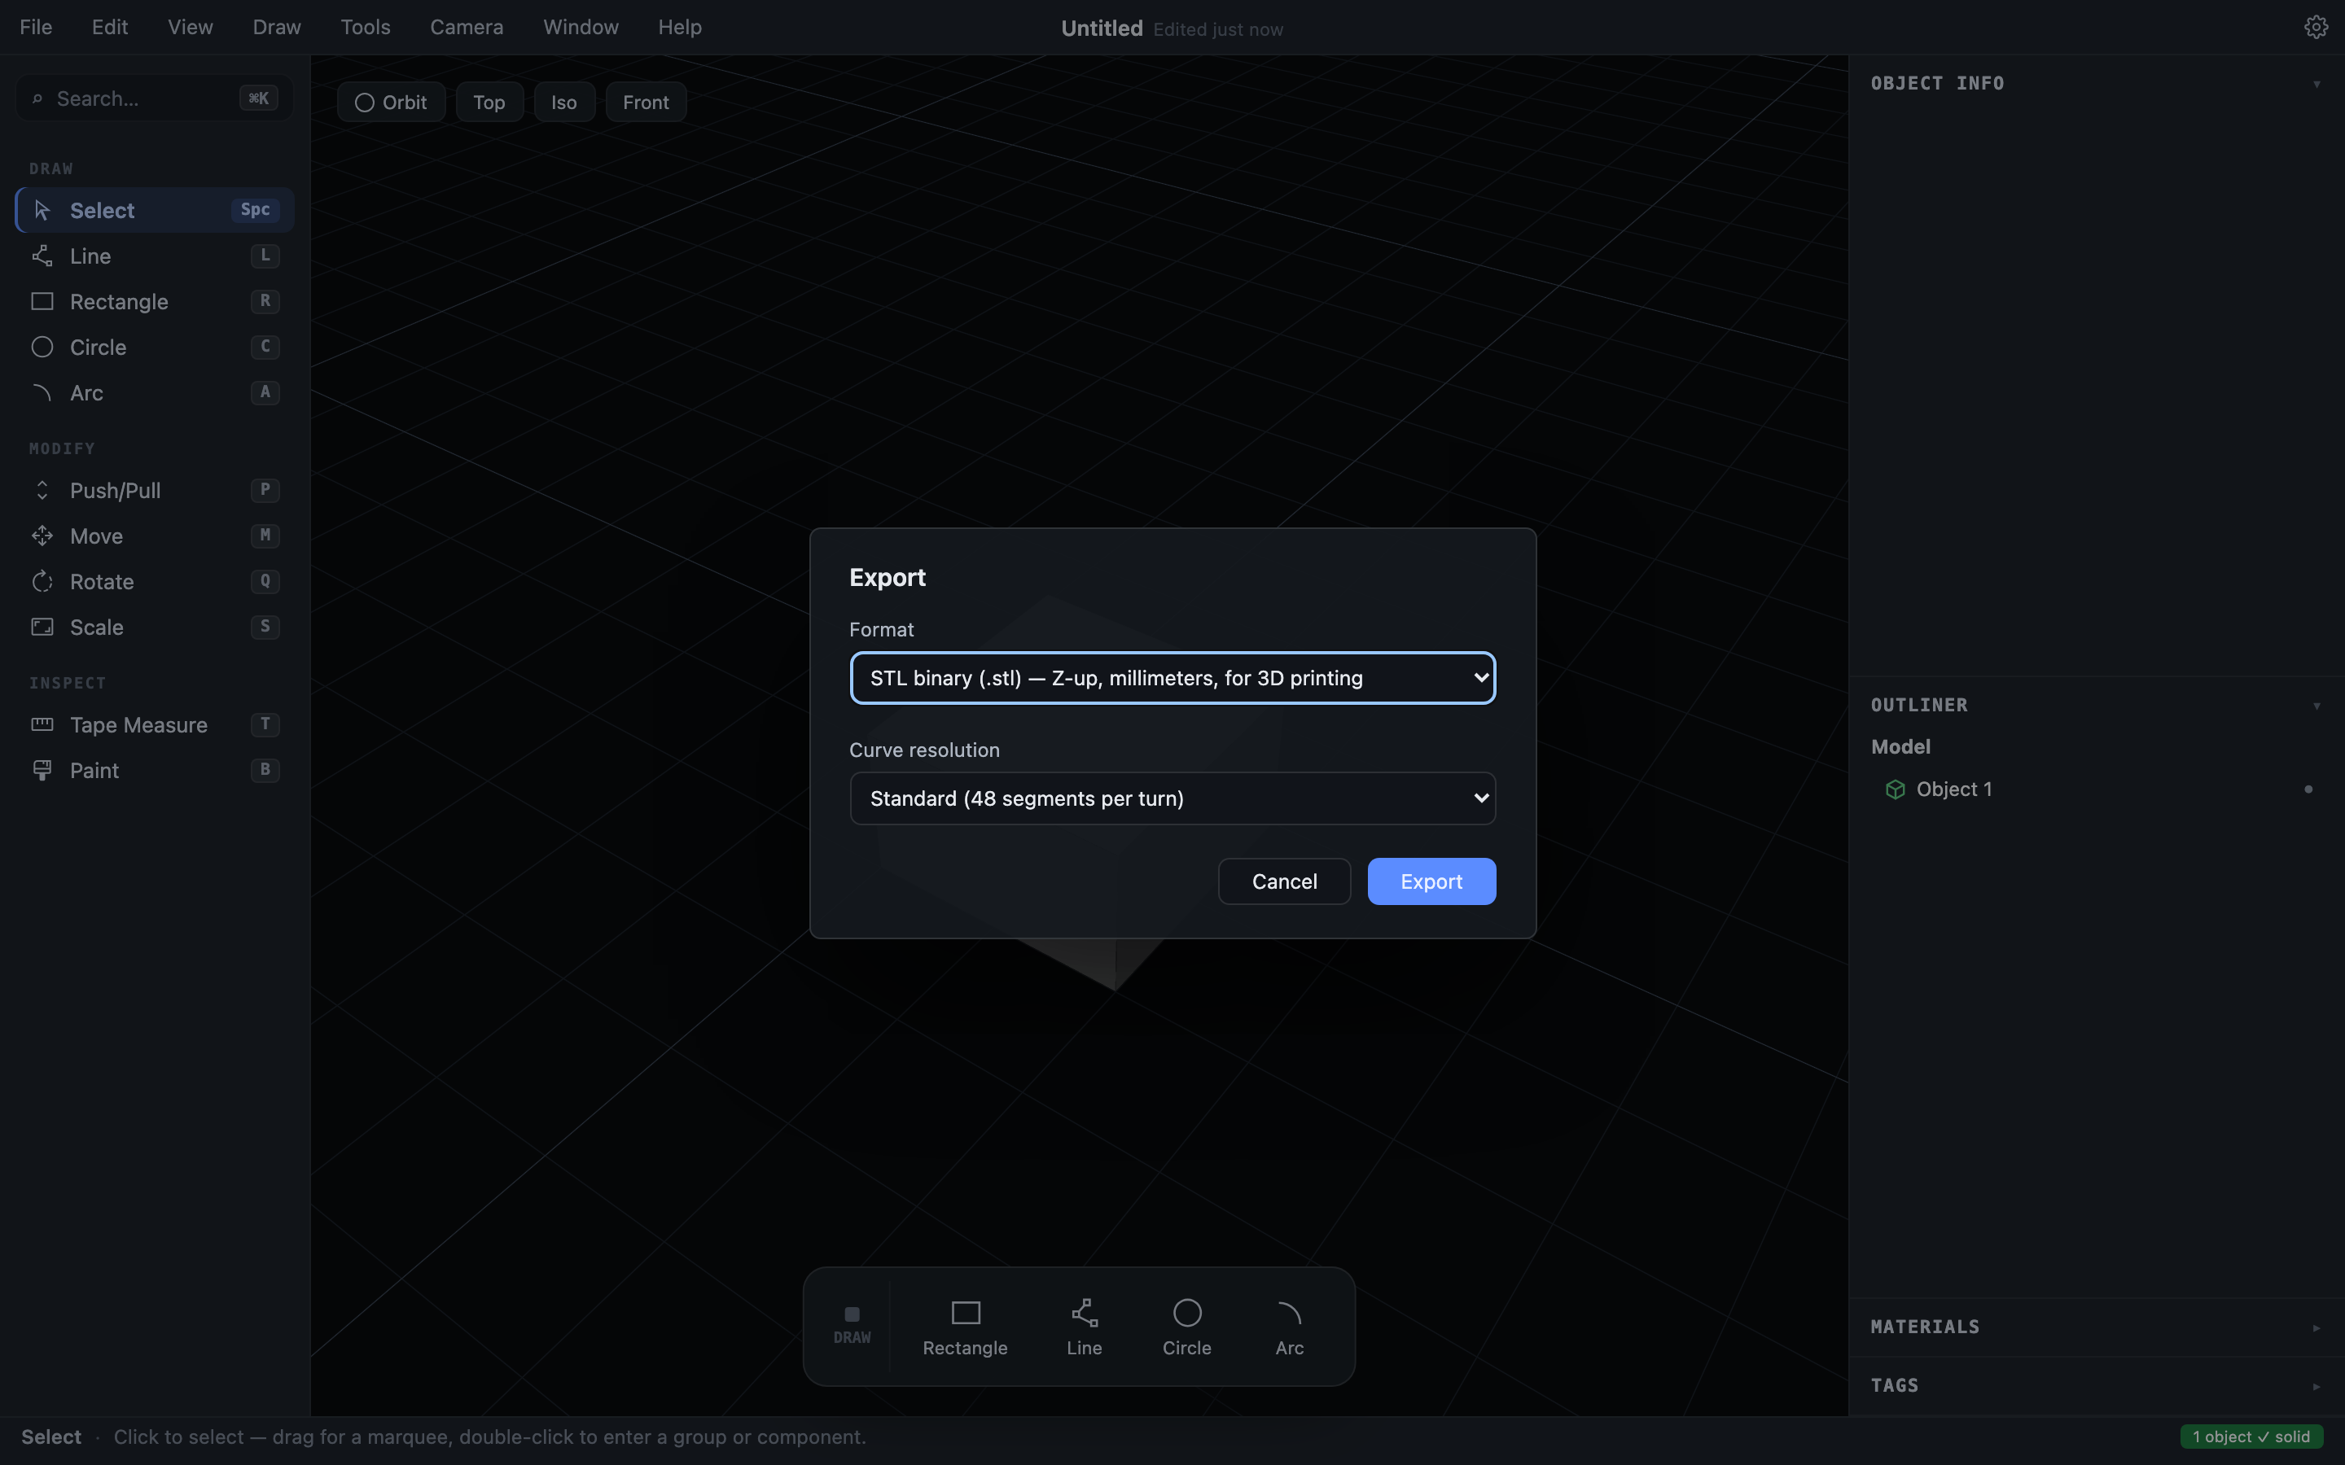Switch to Top view
The width and height of the screenshot is (2345, 1465).
[x=489, y=103]
